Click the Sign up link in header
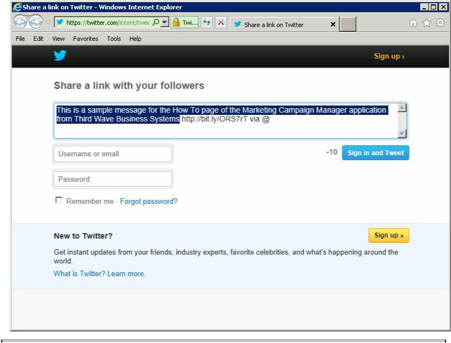 389,56
